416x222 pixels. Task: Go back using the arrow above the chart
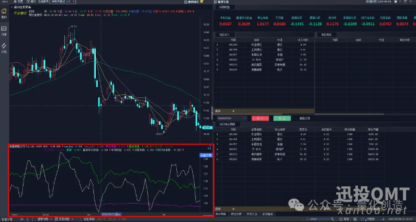(x=12, y=7)
